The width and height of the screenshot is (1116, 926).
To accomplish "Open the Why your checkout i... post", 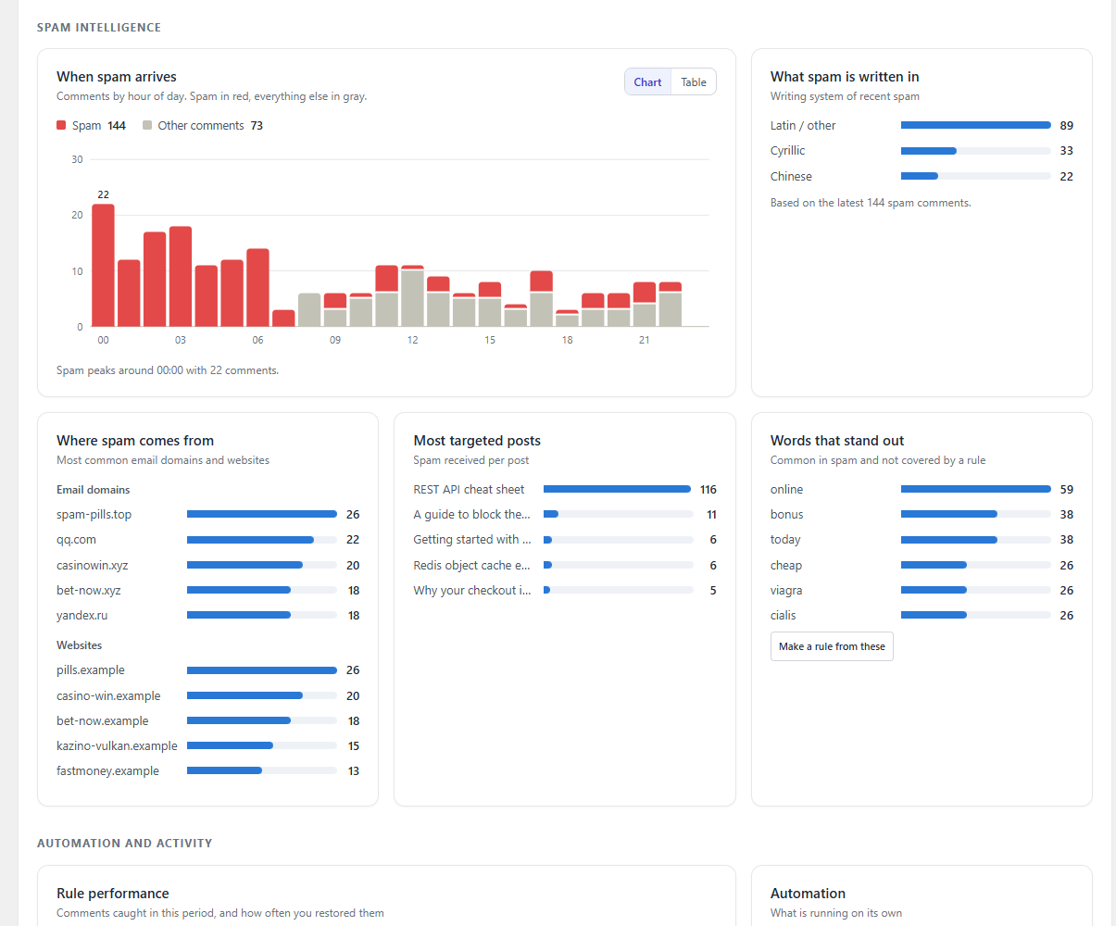I will (472, 590).
